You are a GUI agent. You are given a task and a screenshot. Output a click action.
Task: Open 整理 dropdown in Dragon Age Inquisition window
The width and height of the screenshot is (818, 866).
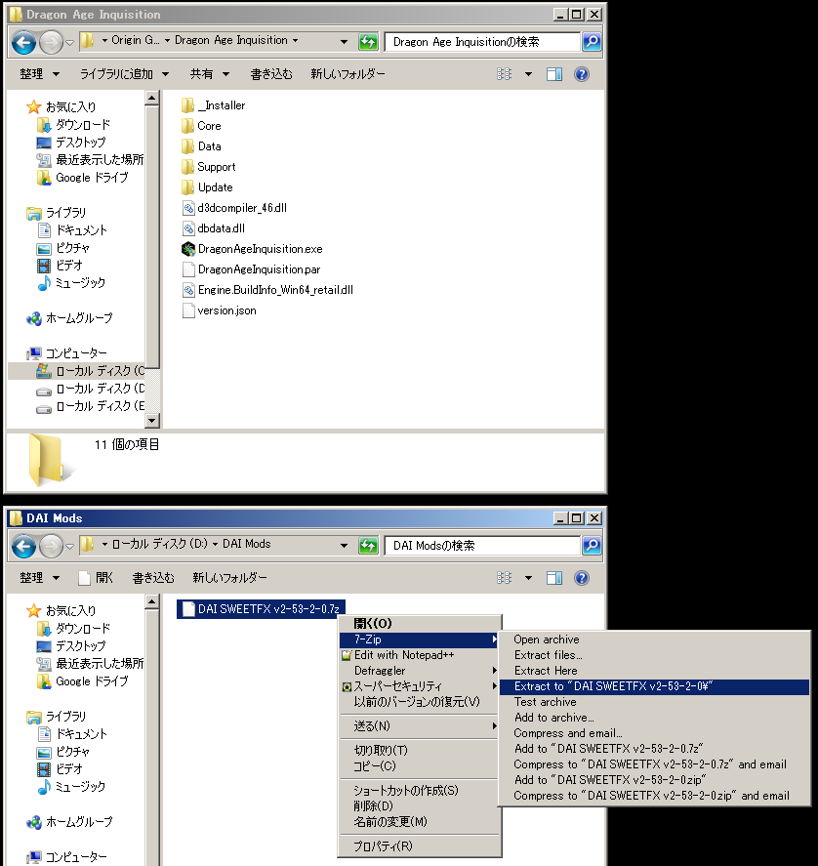click(x=39, y=74)
